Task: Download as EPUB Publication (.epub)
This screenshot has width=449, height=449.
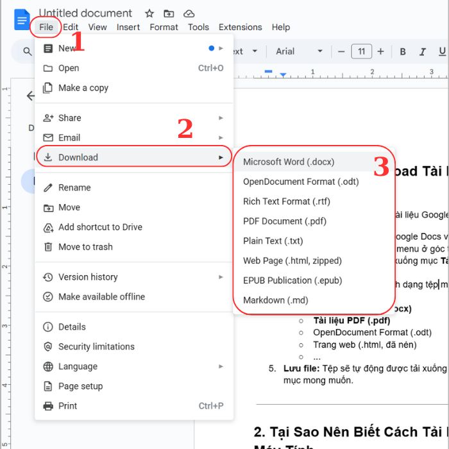Action: tap(314, 280)
